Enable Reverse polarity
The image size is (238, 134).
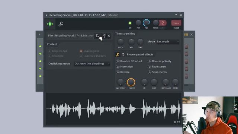pyautogui.click(x=160, y=61)
